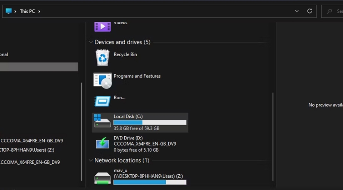The width and height of the screenshot is (343, 190).
Task: Click 0 bytes free of 5.10 GB text
Action: [x=136, y=150]
